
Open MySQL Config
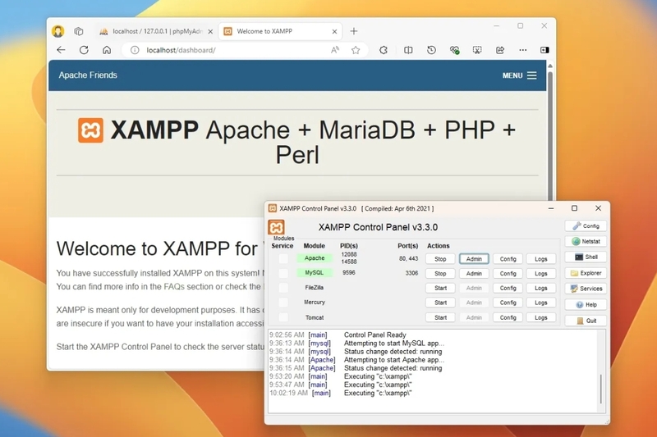(x=508, y=274)
